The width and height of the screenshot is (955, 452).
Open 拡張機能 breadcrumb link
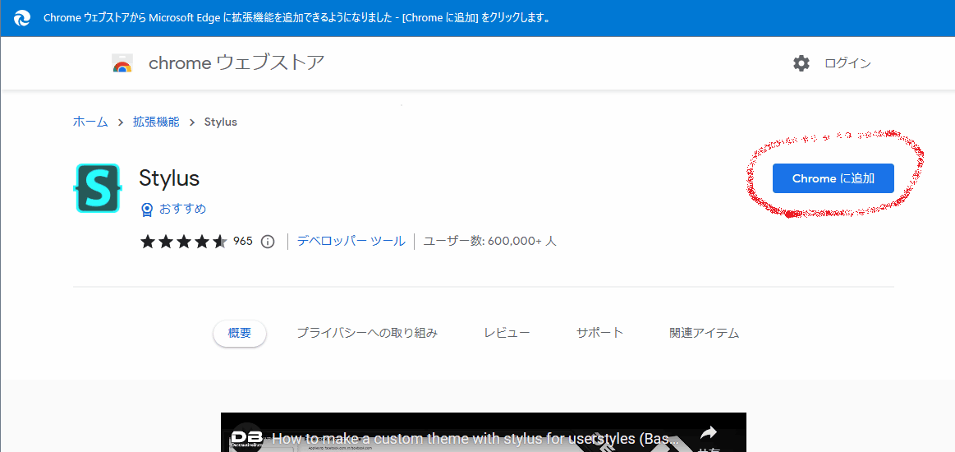click(x=157, y=122)
